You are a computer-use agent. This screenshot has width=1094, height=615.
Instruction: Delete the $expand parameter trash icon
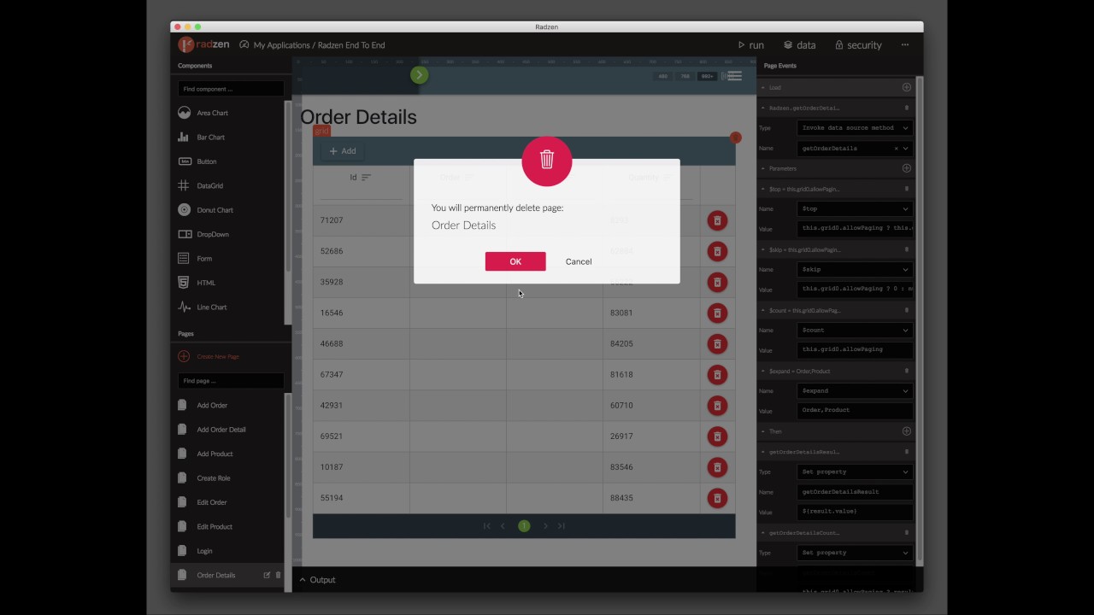coord(907,371)
